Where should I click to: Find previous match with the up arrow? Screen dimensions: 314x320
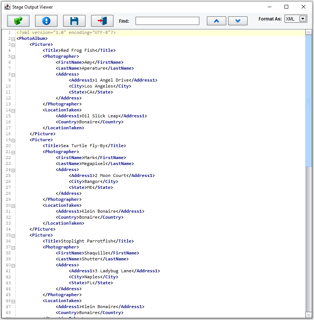click(217, 21)
